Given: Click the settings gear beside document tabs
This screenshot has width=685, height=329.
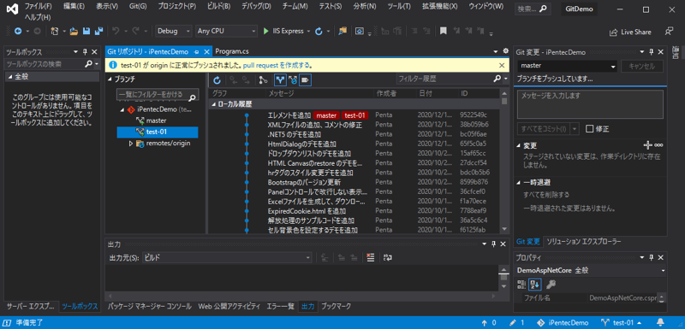Looking at the screenshot, I should [506, 51].
